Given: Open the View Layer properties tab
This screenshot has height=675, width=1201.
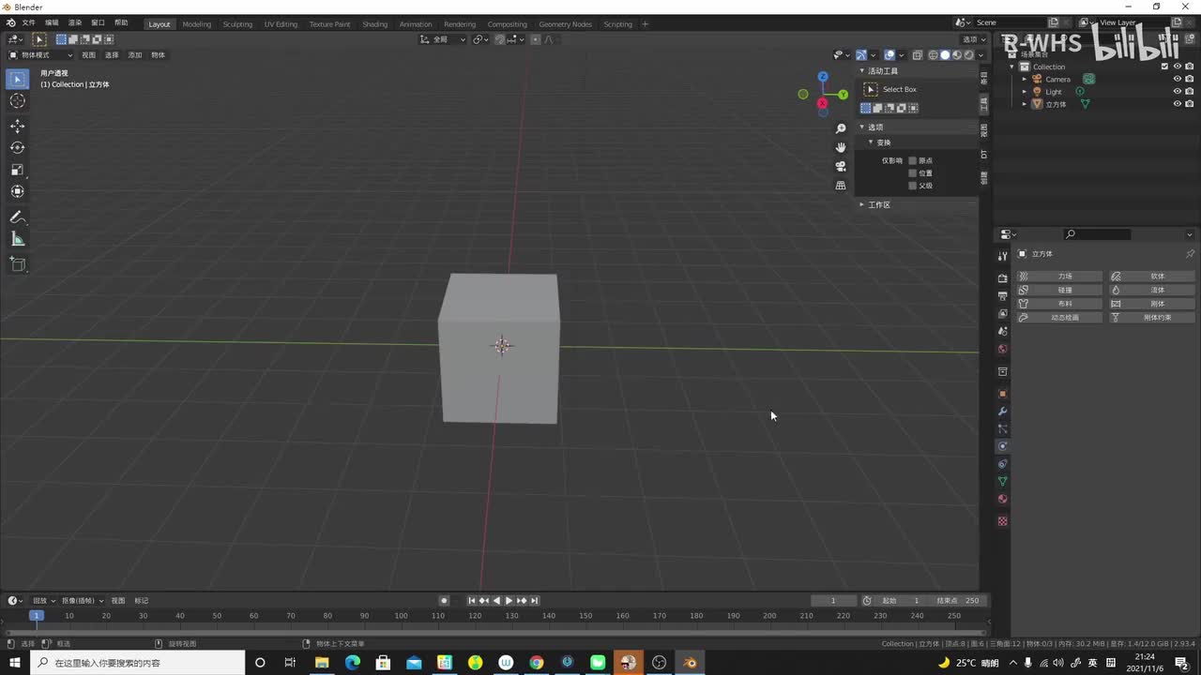Looking at the screenshot, I should coord(1002,314).
